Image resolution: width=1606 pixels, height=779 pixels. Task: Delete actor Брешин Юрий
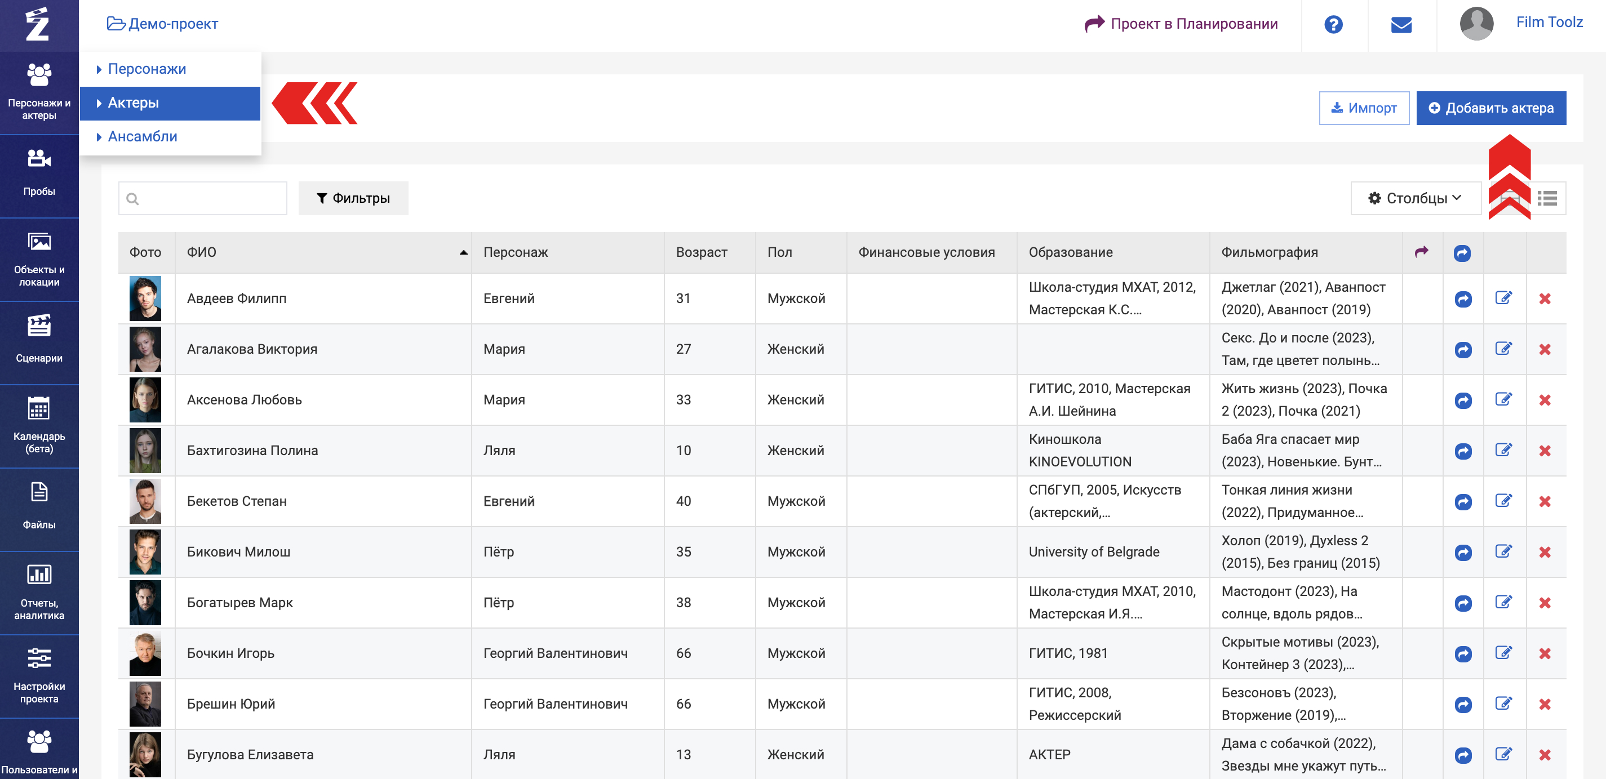click(1544, 704)
